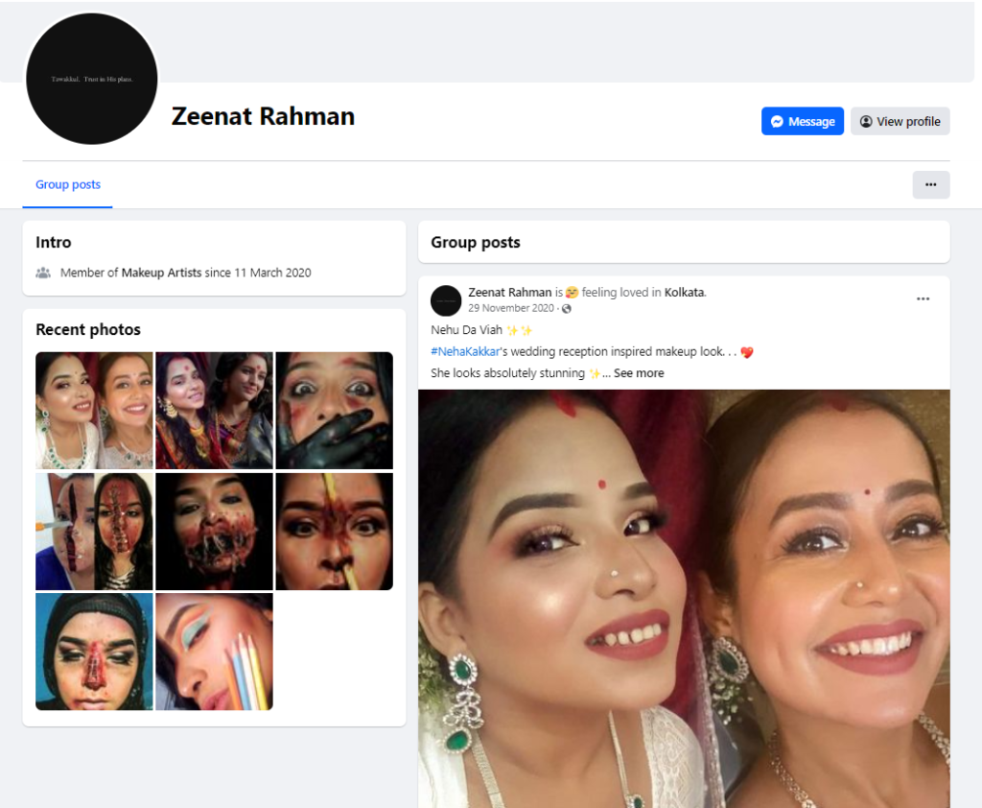This screenshot has width=982, height=808.
Task: Select the Group posts tab
Action: tap(68, 184)
